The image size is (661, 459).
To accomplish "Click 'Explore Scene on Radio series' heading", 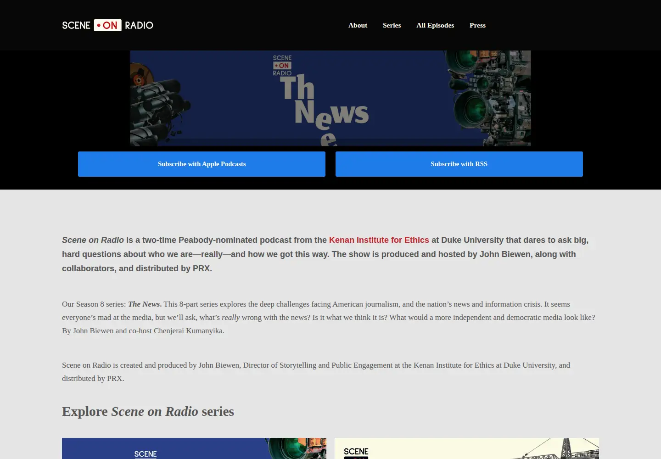I will [x=148, y=411].
